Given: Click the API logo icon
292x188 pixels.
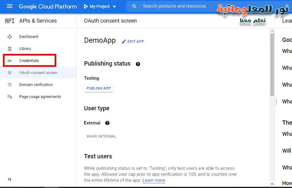Looking at the screenshot, I should tap(10, 21).
